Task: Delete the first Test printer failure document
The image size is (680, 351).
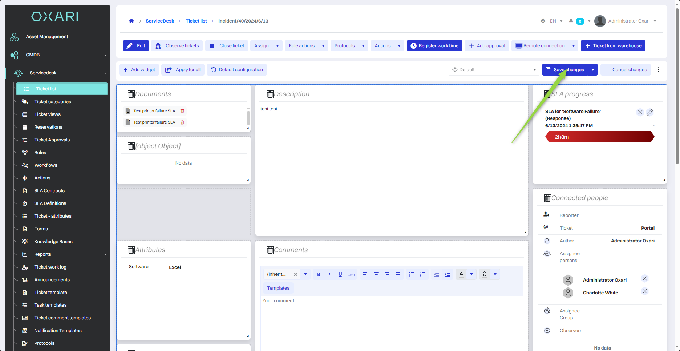Action: pyautogui.click(x=182, y=111)
